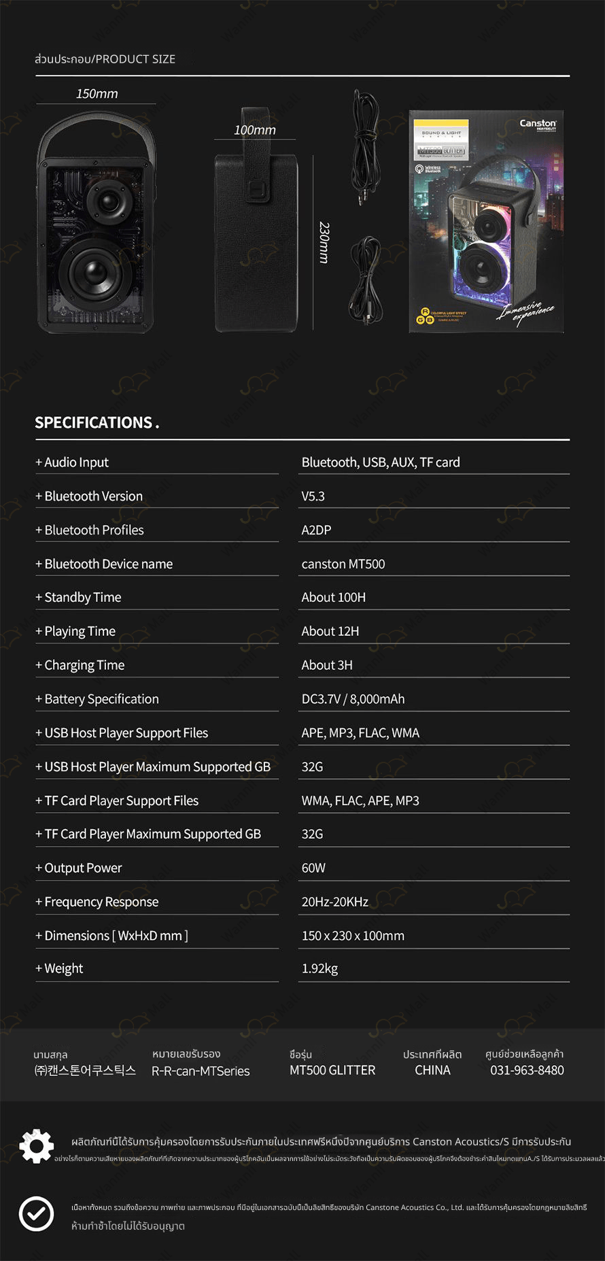The width and height of the screenshot is (605, 1261).
Task: Click customer service number 031-963-8480
Action: pos(528,1070)
